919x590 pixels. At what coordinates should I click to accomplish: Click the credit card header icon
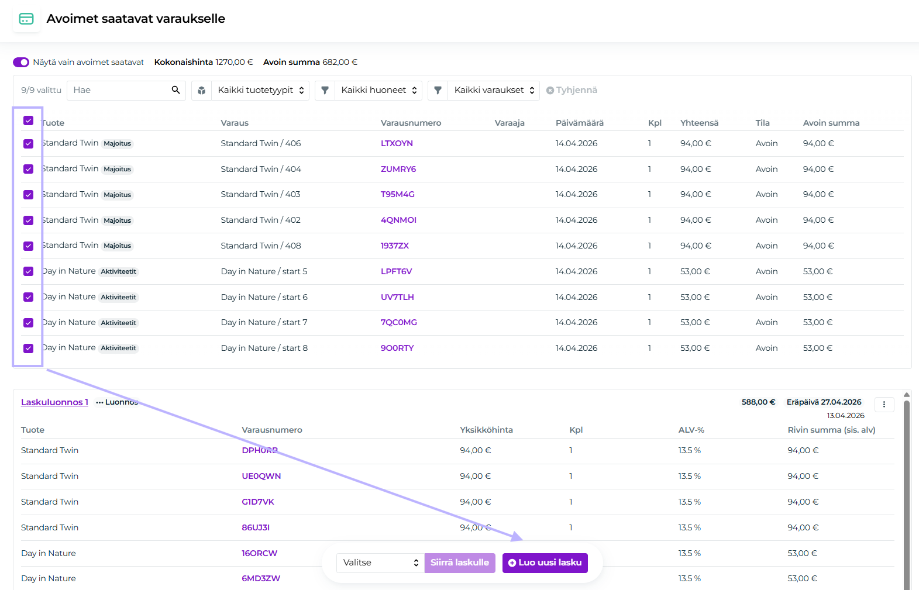click(26, 19)
